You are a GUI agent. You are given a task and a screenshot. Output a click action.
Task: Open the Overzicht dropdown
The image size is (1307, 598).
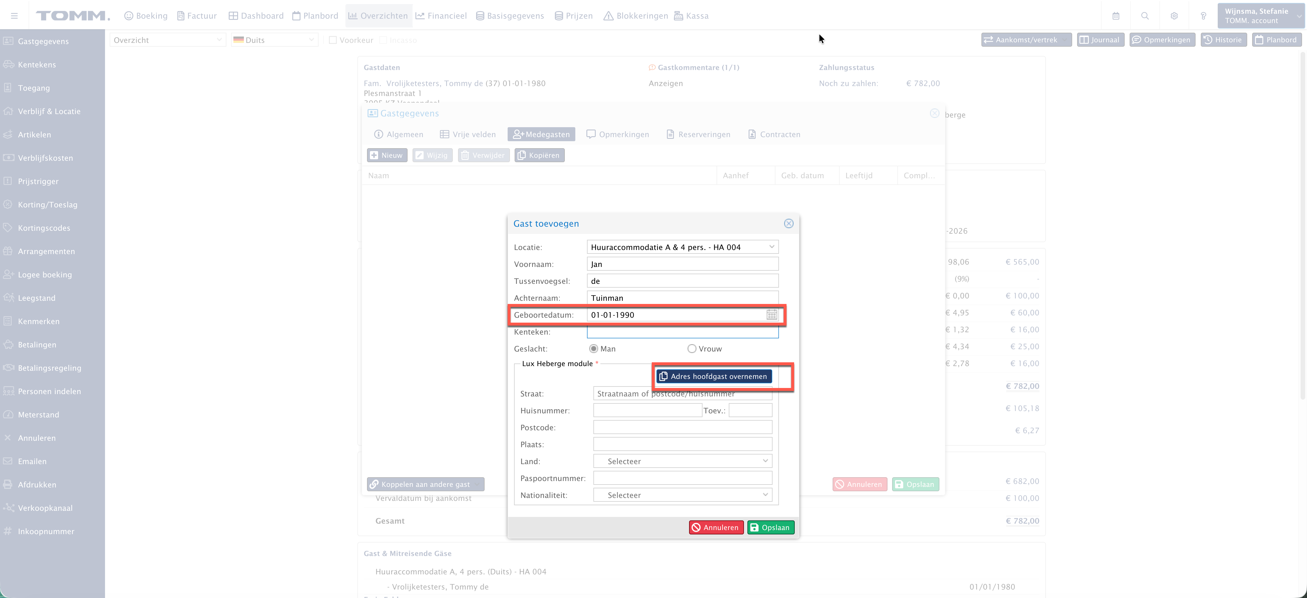(x=168, y=40)
